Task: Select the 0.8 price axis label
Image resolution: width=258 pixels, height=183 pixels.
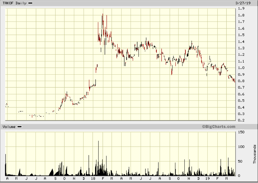Action: click(x=241, y=81)
